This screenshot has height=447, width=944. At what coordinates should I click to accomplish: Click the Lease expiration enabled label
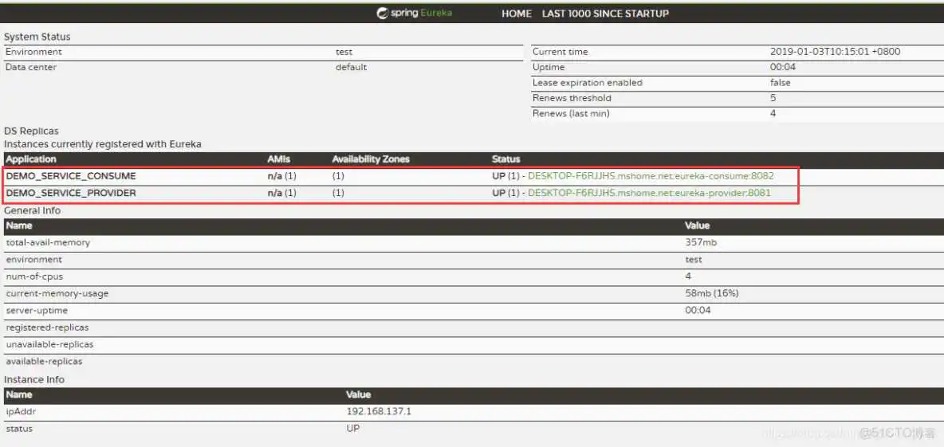pyautogui.click(x=588, y=82)
